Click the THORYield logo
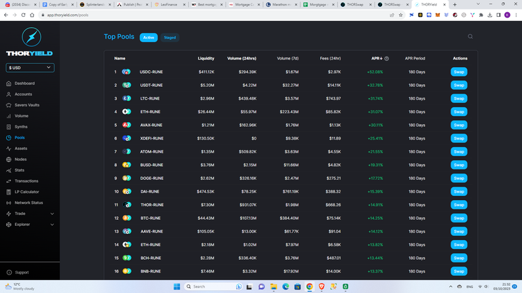The image size is (522, 293). [30, 42]
